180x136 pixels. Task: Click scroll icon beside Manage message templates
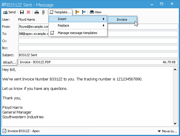[x=52, y=33]
